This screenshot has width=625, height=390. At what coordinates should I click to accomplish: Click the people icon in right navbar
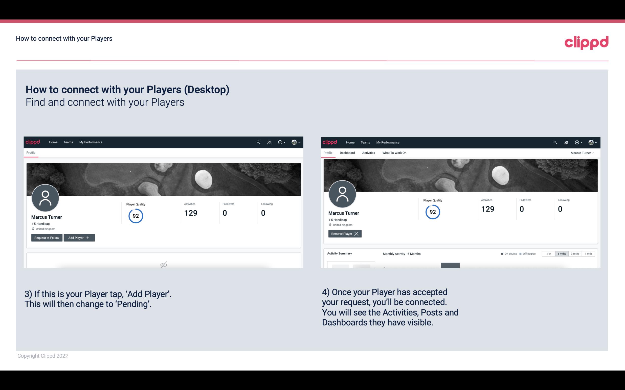click(566, 142)
